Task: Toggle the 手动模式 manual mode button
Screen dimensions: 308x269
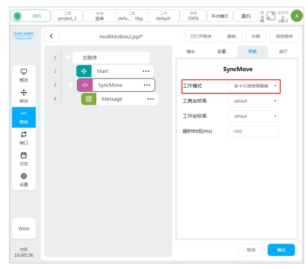Action: [x=220, y=16]
